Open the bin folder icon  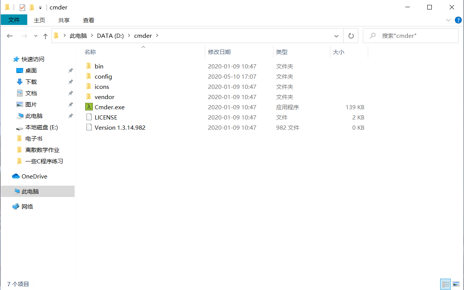89,66
